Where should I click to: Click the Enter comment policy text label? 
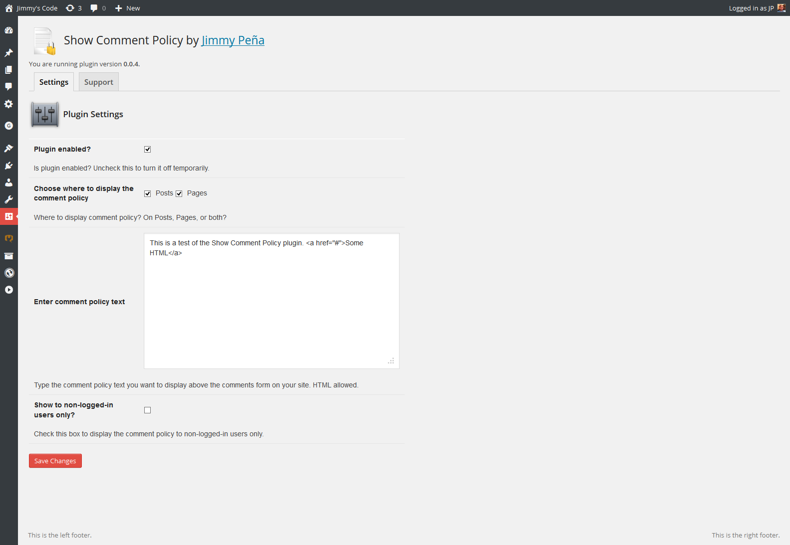[x=79, y=302]
